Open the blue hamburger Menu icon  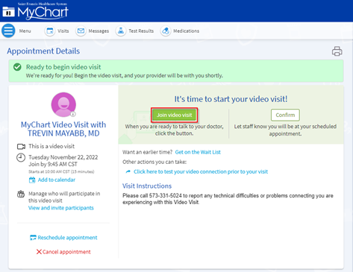click(8, 31)
